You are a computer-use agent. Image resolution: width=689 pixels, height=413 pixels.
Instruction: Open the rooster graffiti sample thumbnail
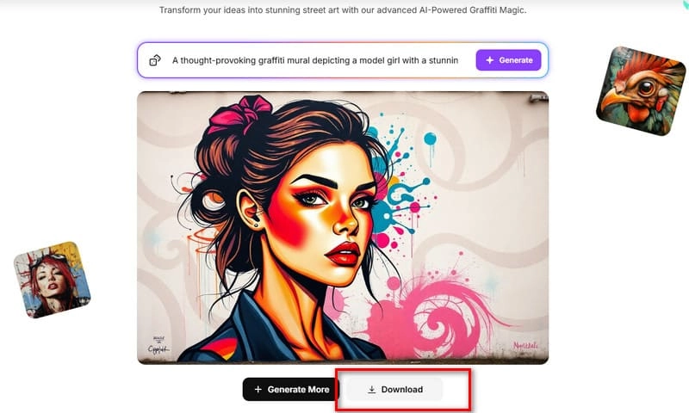point(641,91)
